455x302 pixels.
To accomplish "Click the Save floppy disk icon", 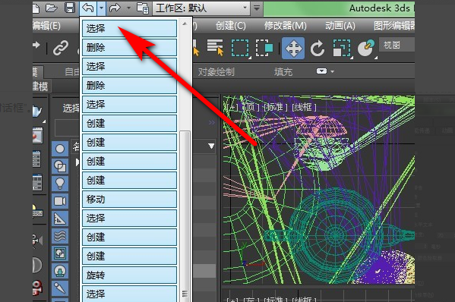I will [x=70, y=8].
